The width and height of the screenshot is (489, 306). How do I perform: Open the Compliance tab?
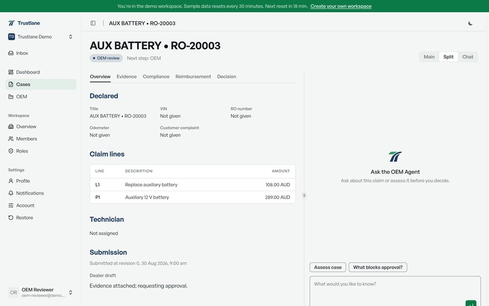click(x=156, y=76)
